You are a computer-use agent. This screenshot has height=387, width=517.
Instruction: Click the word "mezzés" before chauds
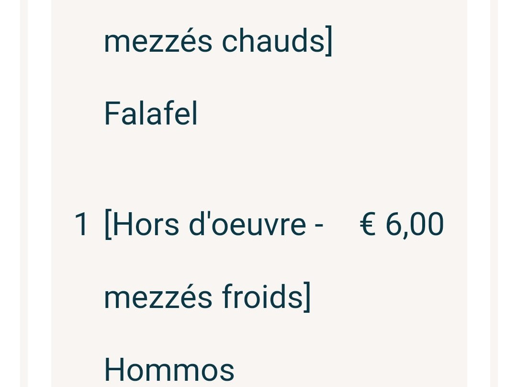click(x=158, y=41)
